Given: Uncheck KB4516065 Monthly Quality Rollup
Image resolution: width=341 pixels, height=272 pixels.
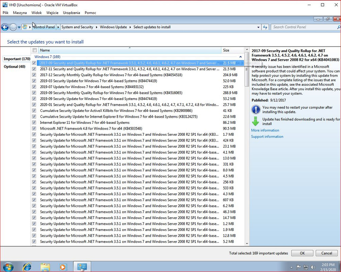Looking at the screenshot, I should click(34, 92).
